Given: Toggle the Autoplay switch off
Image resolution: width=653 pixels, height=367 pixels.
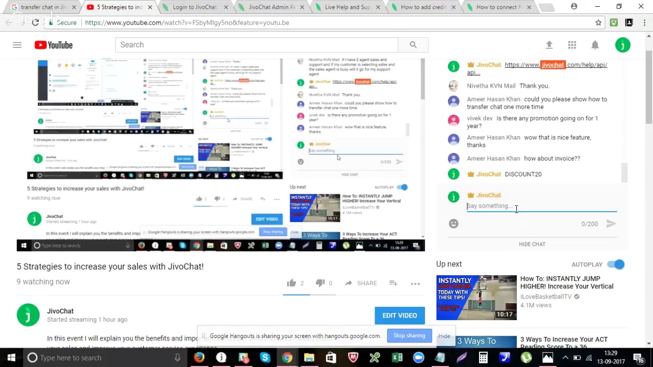Looking at the screenshot, I should [x=616, y=264].
